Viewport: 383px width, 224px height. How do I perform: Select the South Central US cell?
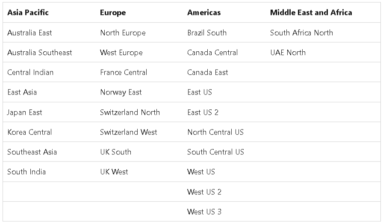[215, 152]
